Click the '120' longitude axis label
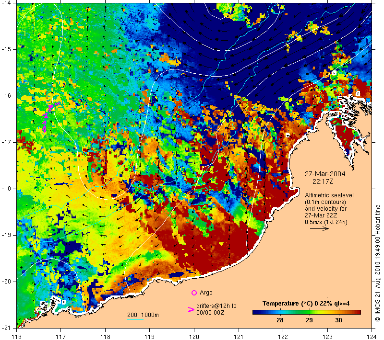Viewport: 384px width, 340px height. click(194, 337)
